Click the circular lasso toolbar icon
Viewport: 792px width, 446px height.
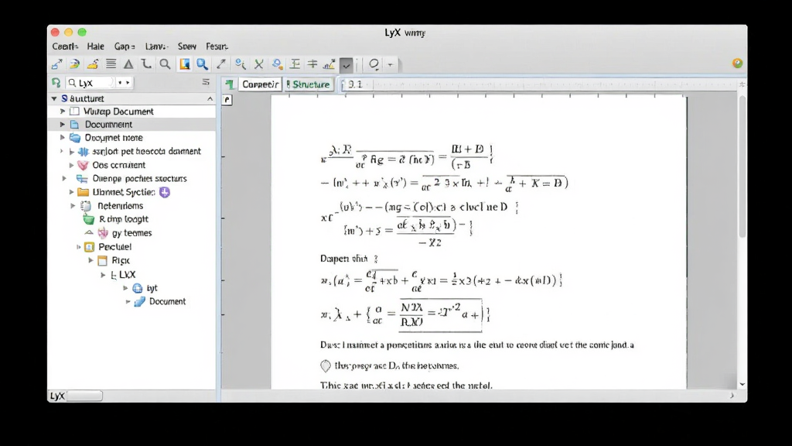point(374,64)
